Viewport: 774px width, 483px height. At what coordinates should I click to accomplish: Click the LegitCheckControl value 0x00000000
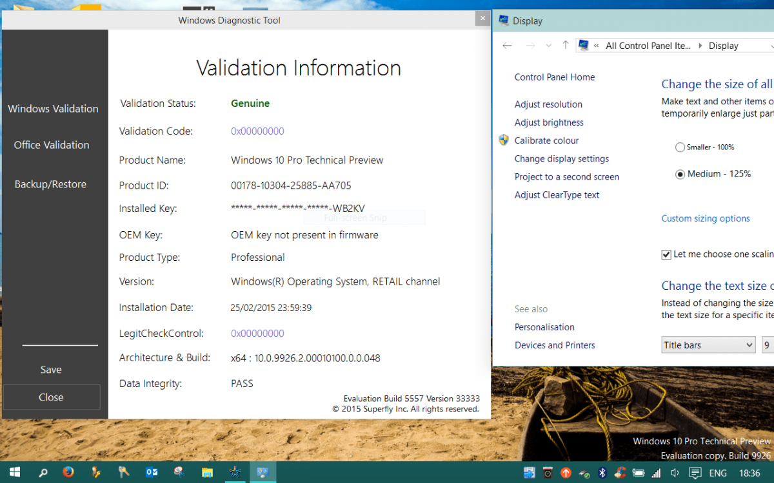click(257, 334)
